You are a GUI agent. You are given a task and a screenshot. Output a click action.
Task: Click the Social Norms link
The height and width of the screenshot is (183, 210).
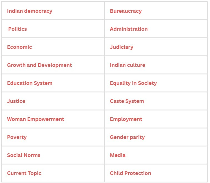pos(24,155)
